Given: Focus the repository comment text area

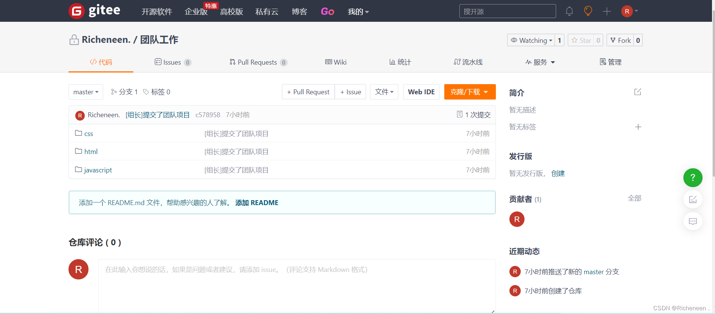Looking at the screenshot, I should tap(297, 285).
